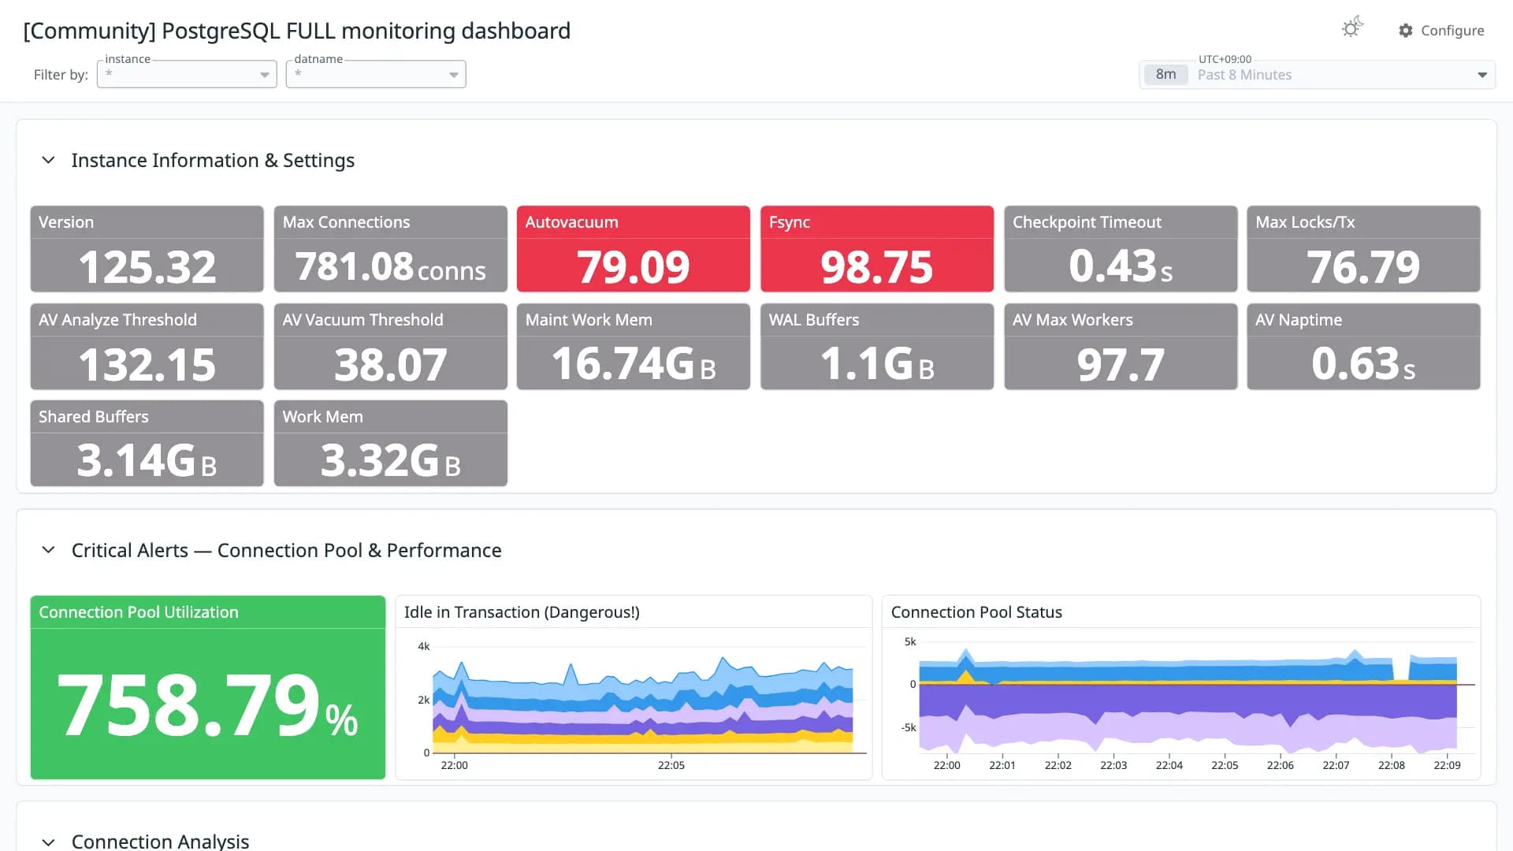Click the 22:09 label on Connection Pool Status chart
Screen dimensions: 1513x851
point(1447,765)
